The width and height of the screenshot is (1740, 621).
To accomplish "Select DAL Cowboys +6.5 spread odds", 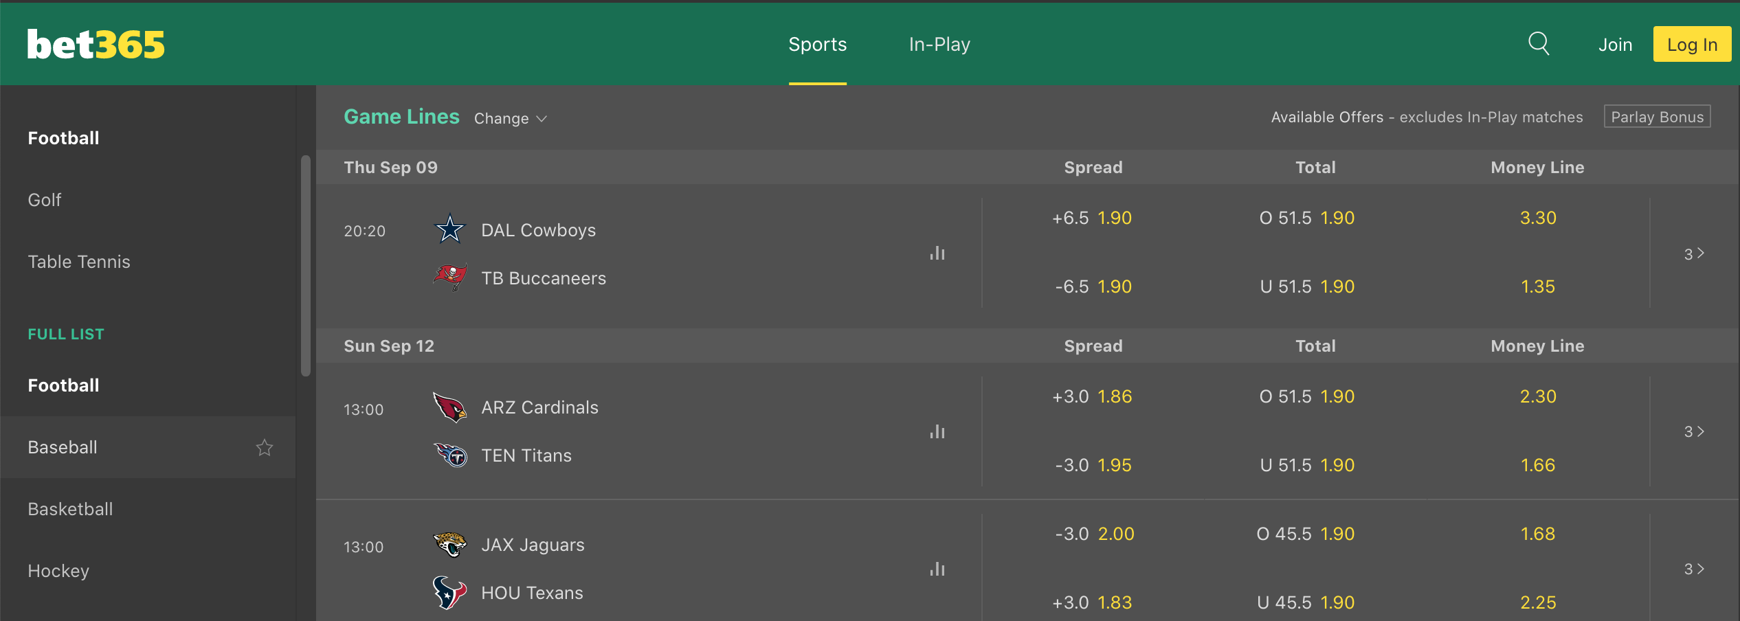I will 1093,218.
